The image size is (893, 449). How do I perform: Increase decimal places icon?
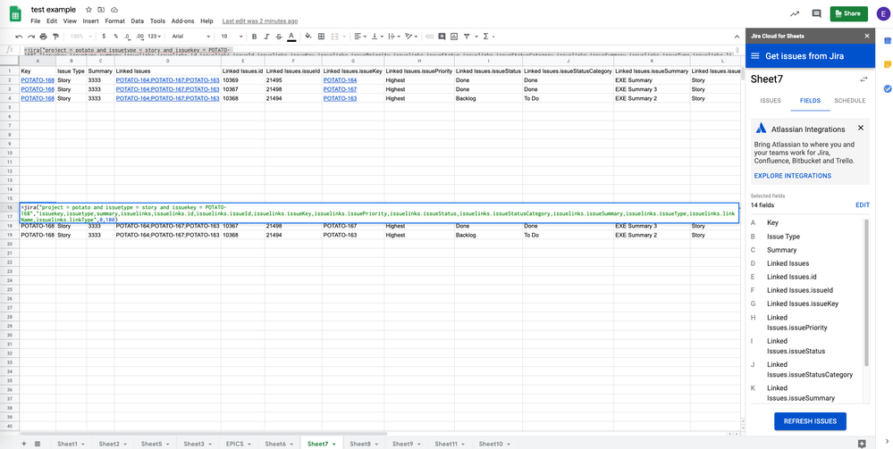click(140, 37)
